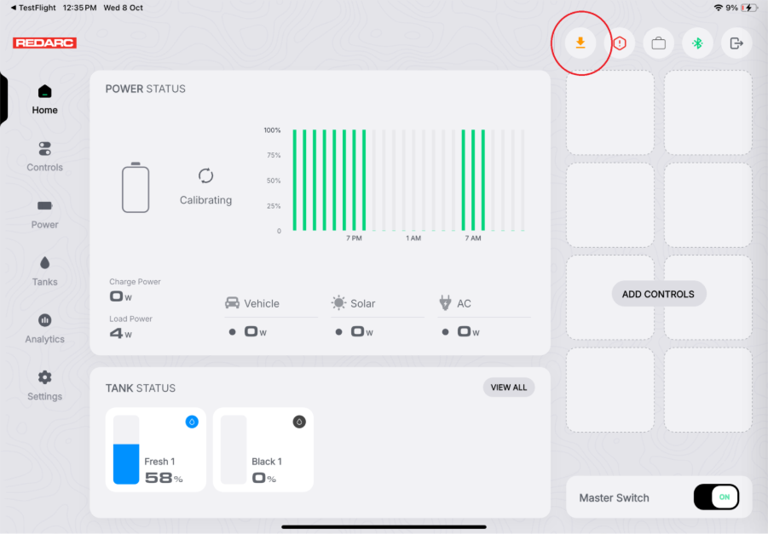Screen dimensions: 768x534
Task: Tap the sign-out icon at top right
Action: (736, 43)
